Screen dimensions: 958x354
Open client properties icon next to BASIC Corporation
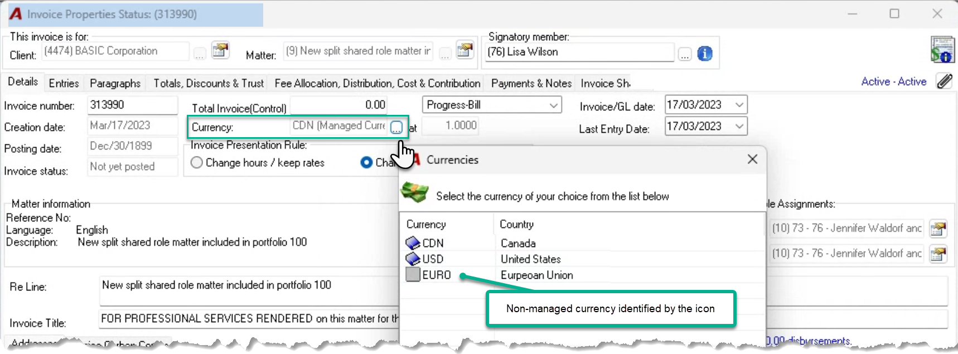tap(220, 50)
